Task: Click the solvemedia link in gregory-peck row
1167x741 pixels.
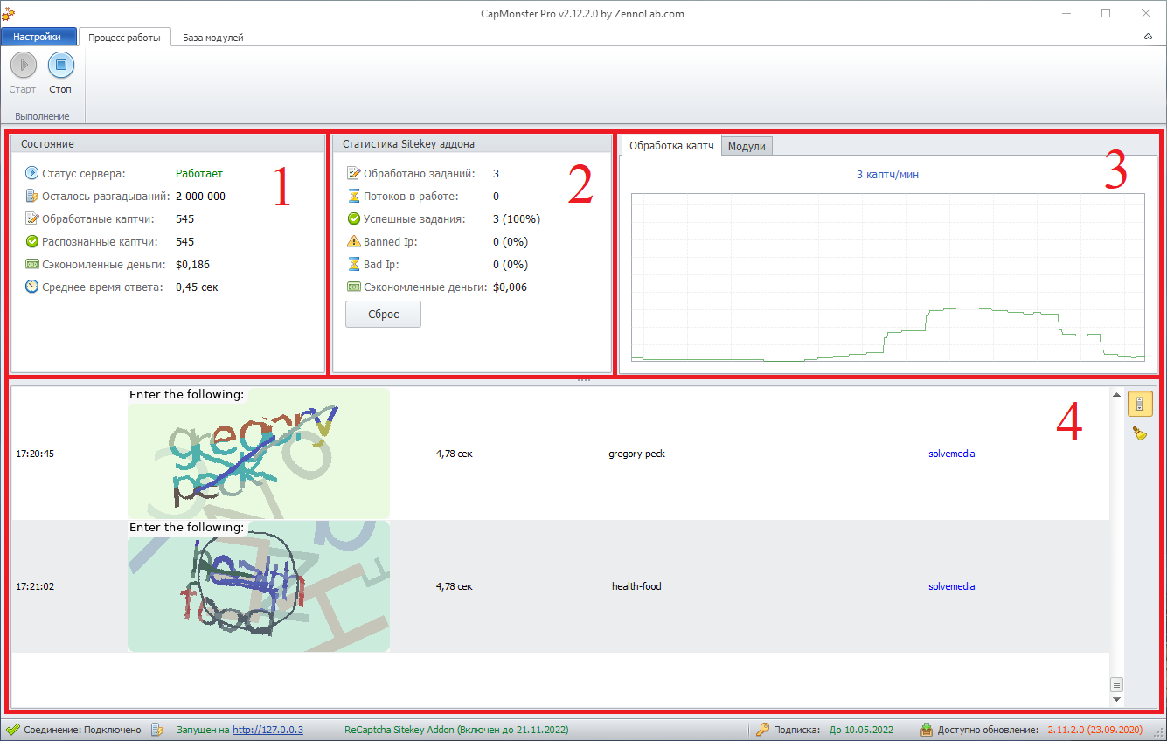Action: (951, 454)
